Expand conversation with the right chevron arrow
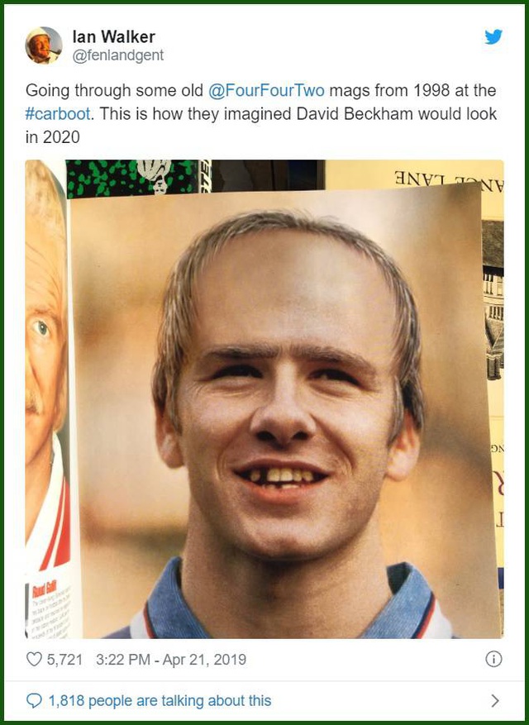 point(495,701)
